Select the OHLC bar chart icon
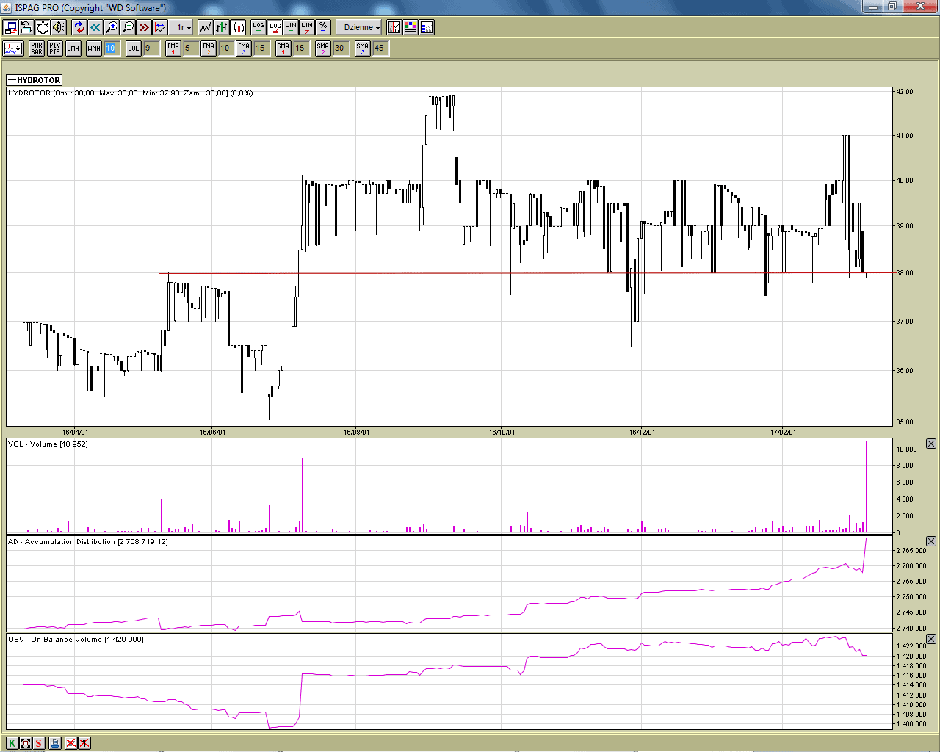Viewport: 940px width, 752px height. click(222, 27)
